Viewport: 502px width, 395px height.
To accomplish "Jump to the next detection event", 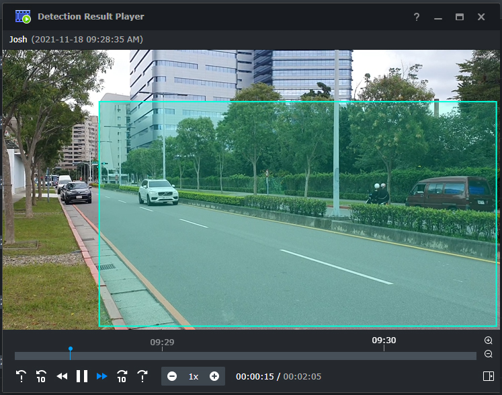I will (142, 376).
